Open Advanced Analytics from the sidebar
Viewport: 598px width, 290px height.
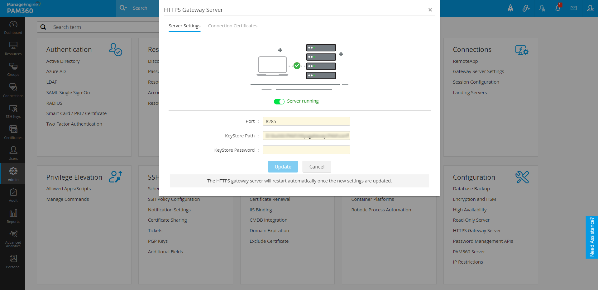click(x=13, y=237)
